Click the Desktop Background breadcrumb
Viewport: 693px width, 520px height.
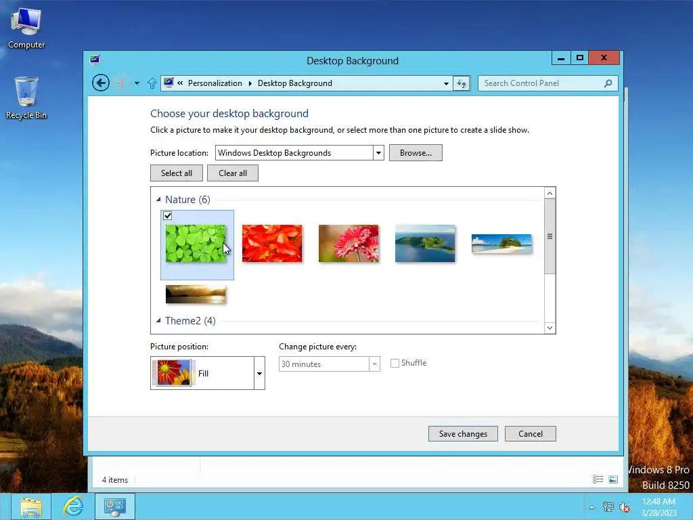(x=295, y=83)
